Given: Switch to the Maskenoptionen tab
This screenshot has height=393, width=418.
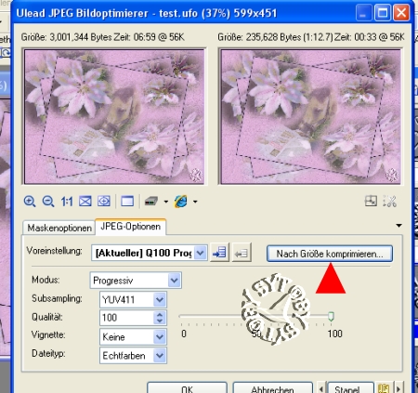Looking at the screenshot, I should tap(59, 228).
